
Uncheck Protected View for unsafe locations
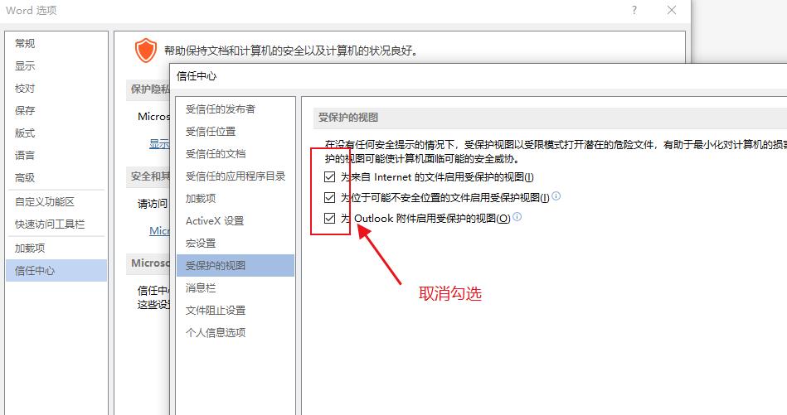point(329,197)
